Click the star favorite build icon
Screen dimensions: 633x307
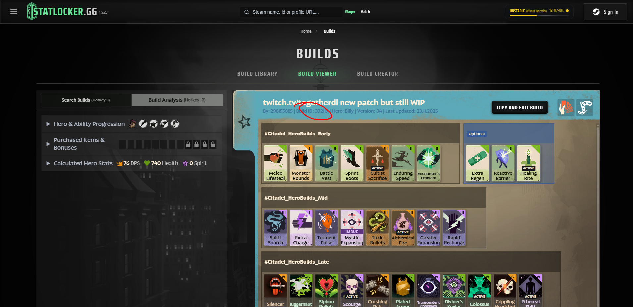point(244,122)
